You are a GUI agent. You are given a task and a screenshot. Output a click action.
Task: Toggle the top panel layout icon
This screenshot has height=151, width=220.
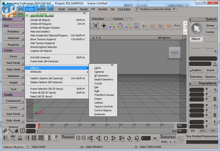pos(13,138)
